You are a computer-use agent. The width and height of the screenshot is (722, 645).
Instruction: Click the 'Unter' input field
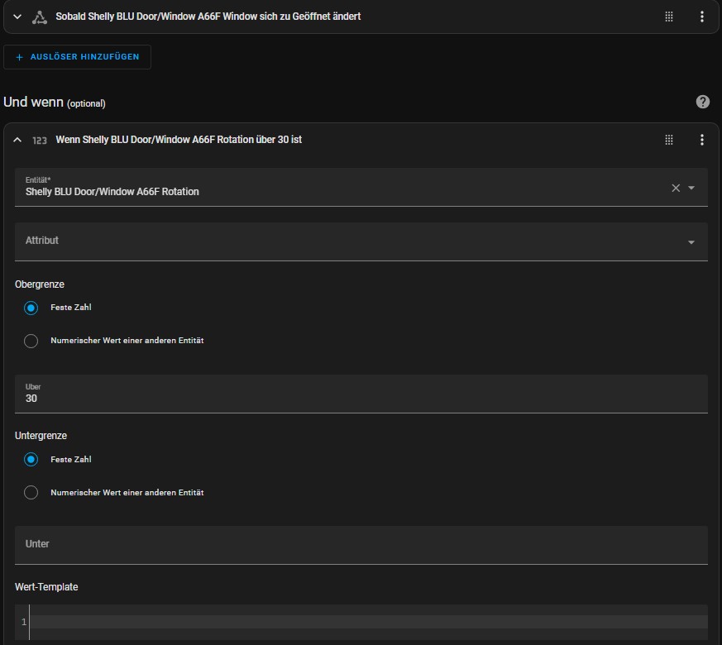pos(361,545)
